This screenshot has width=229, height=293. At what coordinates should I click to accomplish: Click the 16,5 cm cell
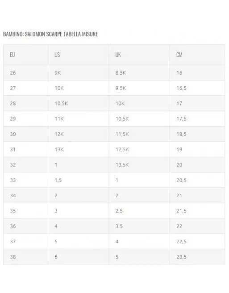click(197, 88)
